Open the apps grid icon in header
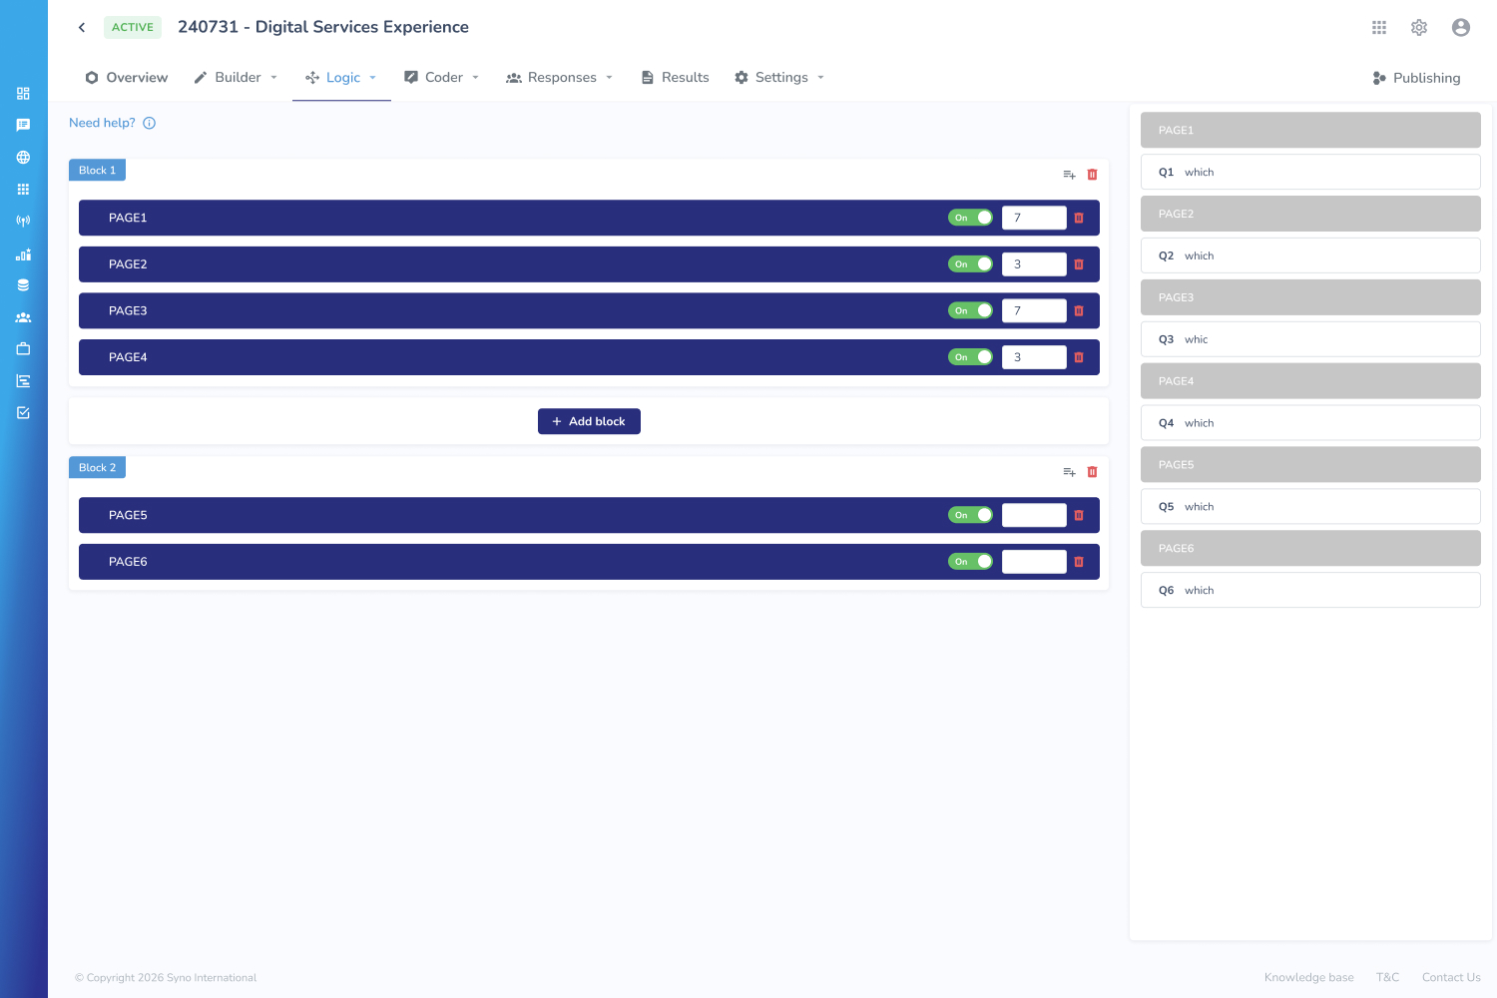Viewport: 1497px width, 998px height. click(1379, 28)
